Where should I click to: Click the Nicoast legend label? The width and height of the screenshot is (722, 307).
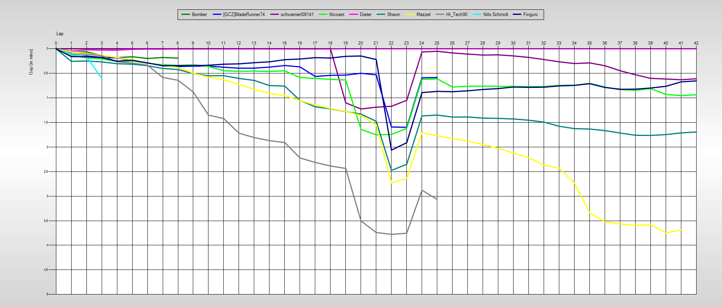pyautogui.click(x=337, y=14)
